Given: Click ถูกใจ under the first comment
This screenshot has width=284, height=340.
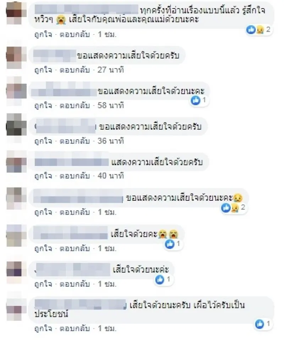Looking at the screenshot, I should click(x=43, y=35).
